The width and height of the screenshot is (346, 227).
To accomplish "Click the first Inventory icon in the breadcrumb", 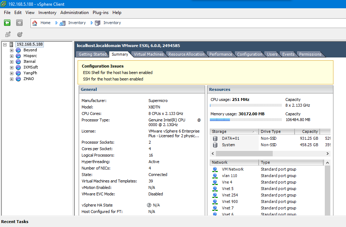I will click(63, 23).
